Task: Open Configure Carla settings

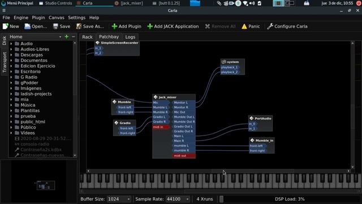Action: [287, 27]
